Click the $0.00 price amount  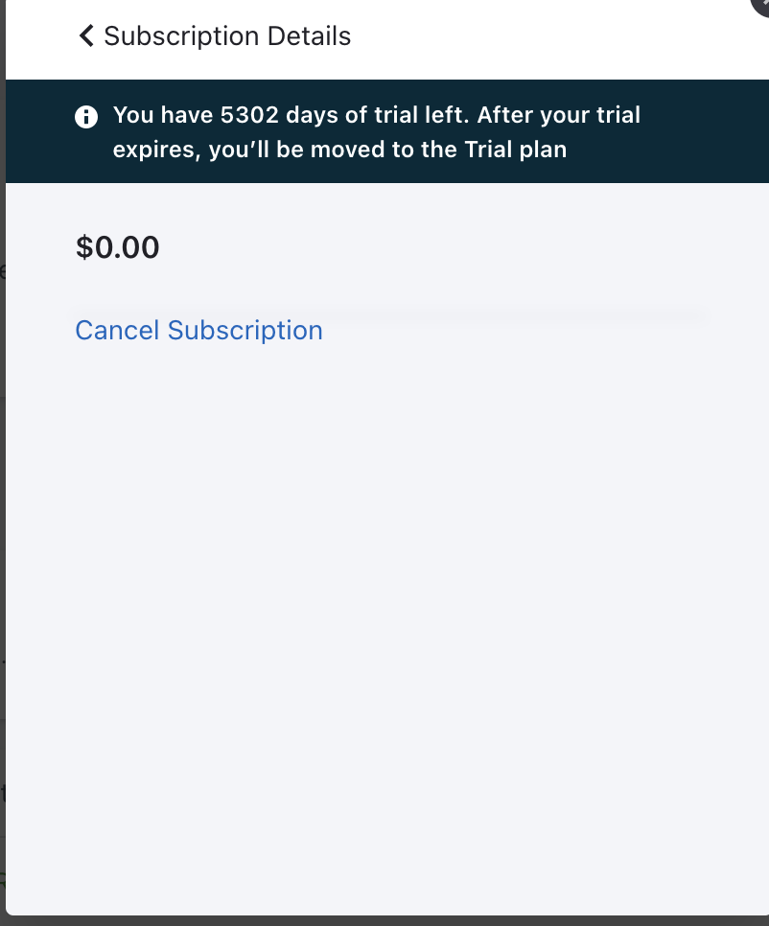[x=117, y=248]
